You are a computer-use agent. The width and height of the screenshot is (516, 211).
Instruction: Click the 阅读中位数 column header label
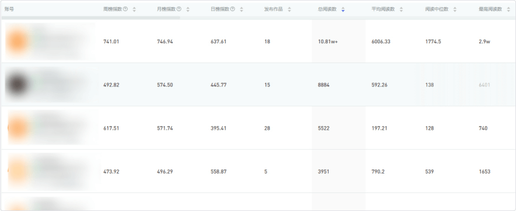[x=437, y=9]
